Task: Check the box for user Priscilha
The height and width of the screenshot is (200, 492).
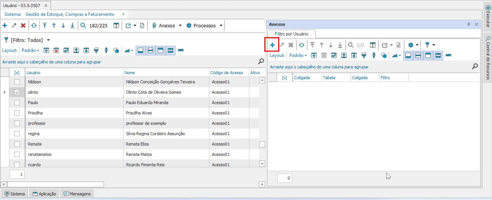Action: [17, 113]
